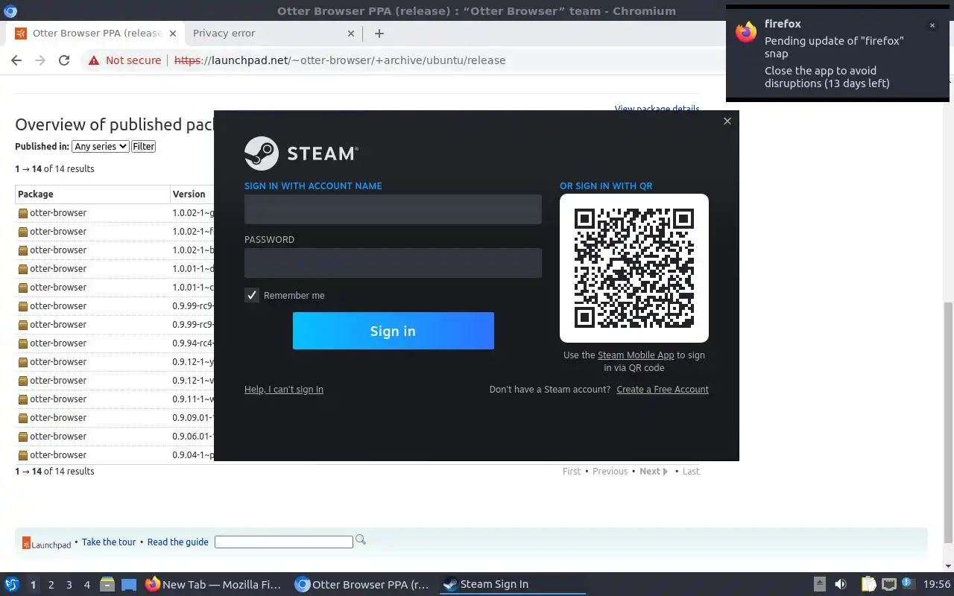Switch to the Otter Browser PPA tab

point(97,34)
